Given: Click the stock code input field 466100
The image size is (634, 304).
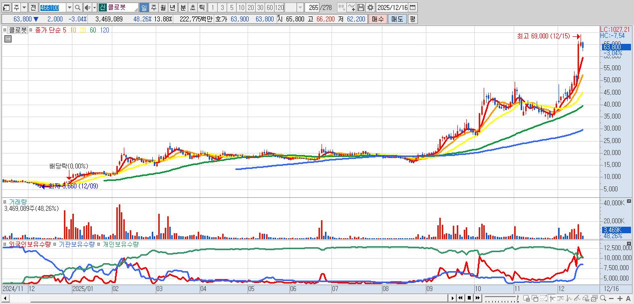Looking at the screenshot, I should (52, 7).
